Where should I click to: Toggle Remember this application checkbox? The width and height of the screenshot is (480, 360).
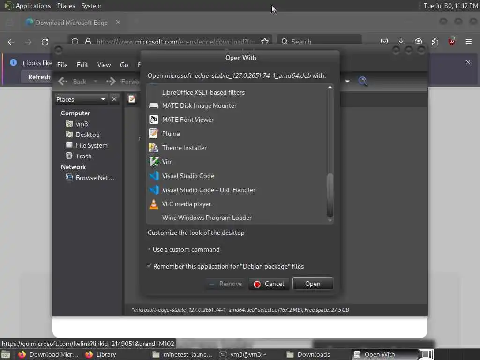tap(149, 266)
